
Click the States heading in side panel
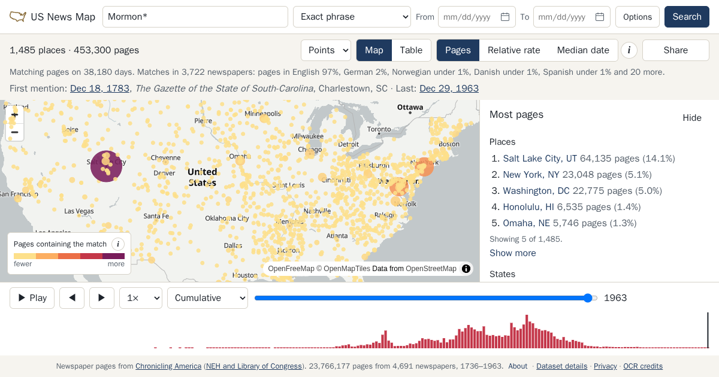[502, 274]
